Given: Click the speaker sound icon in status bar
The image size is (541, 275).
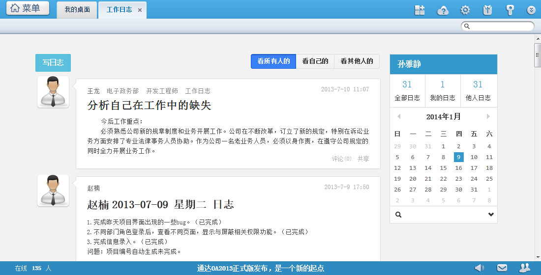Looking at the screenshot, I should coord(479,268).
